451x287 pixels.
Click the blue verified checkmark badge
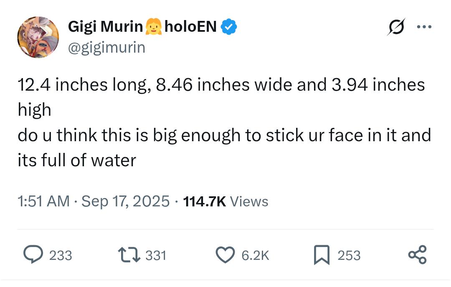pyautogui.click(x=229, y=27)
